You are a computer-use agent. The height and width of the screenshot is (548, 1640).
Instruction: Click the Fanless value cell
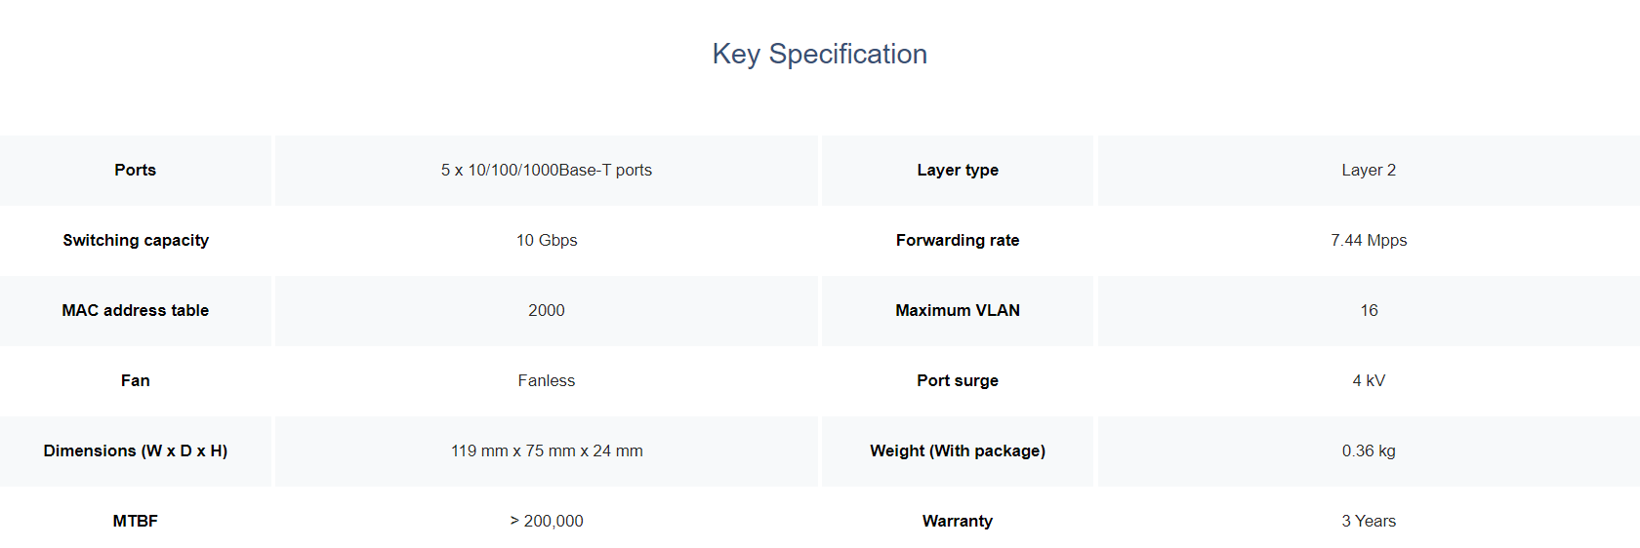[547, 380]
